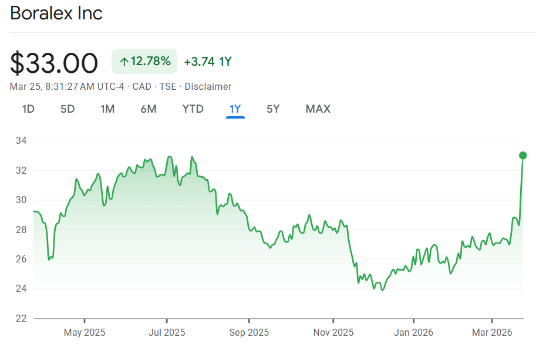The image size is (536, 351).
Task: Click the green up-arrow in percent badge
Action: (124, 62)
